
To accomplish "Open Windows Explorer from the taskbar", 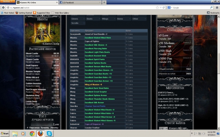I will tap(15, 133).
